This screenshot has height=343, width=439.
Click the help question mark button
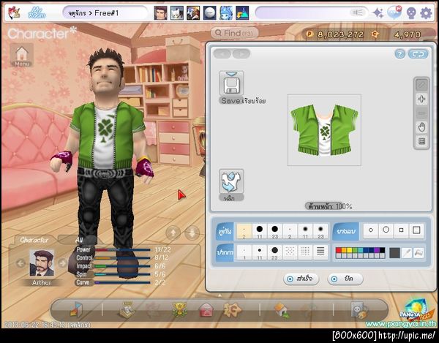399,53
